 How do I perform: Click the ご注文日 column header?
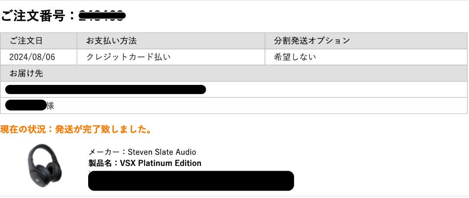coord(39,41)
